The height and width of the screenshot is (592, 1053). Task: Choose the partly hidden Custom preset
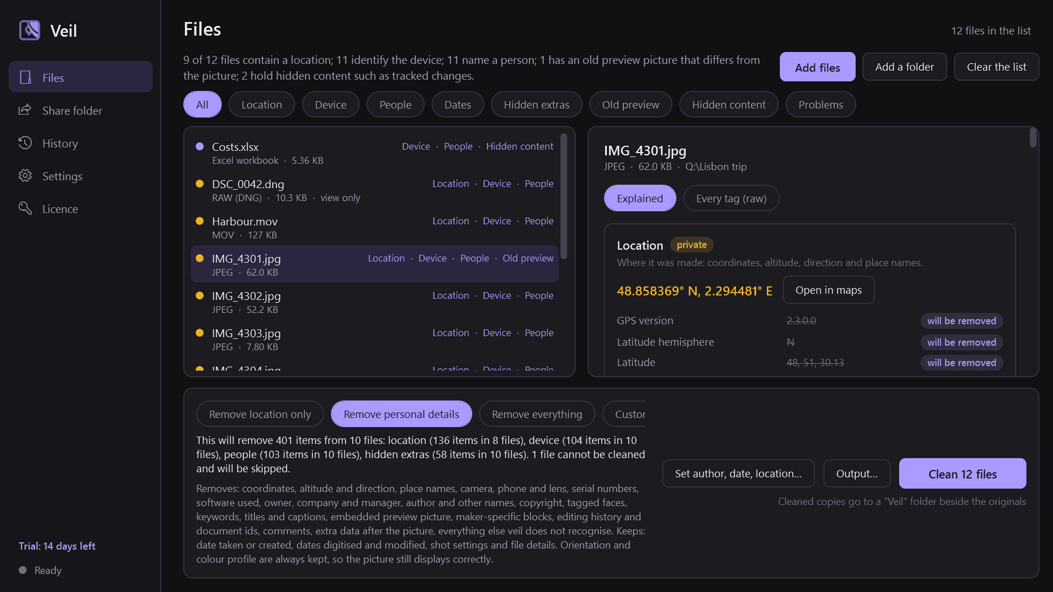tap(624, 414)
